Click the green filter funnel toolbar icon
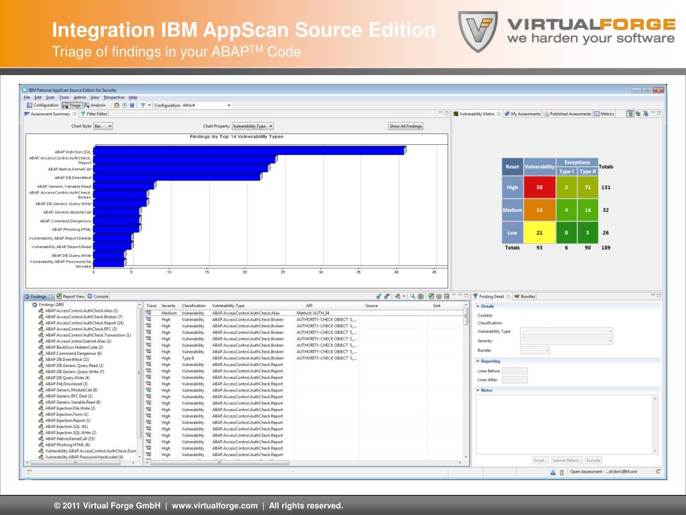686x515 pixels. point(143,105)
